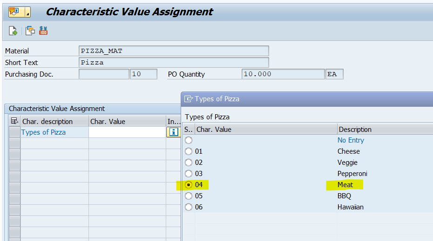The image size is (433, 241).
Task: Click the Types of Pizza characteristic link
Action: (44, 132)
